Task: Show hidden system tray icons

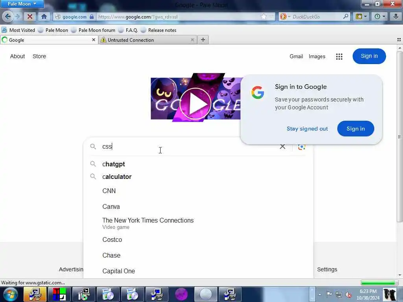Action: pyautogui.click(x=320, y=295)
